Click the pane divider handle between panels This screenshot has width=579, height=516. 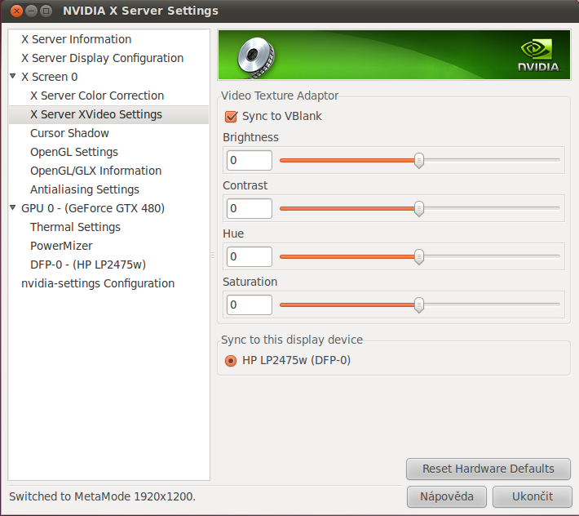pos(213,255)
